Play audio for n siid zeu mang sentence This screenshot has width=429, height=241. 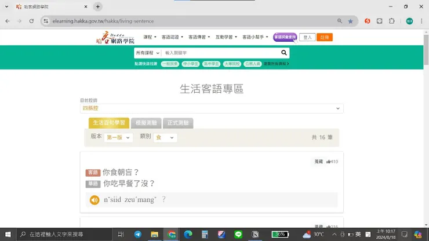tap(94, 200)
